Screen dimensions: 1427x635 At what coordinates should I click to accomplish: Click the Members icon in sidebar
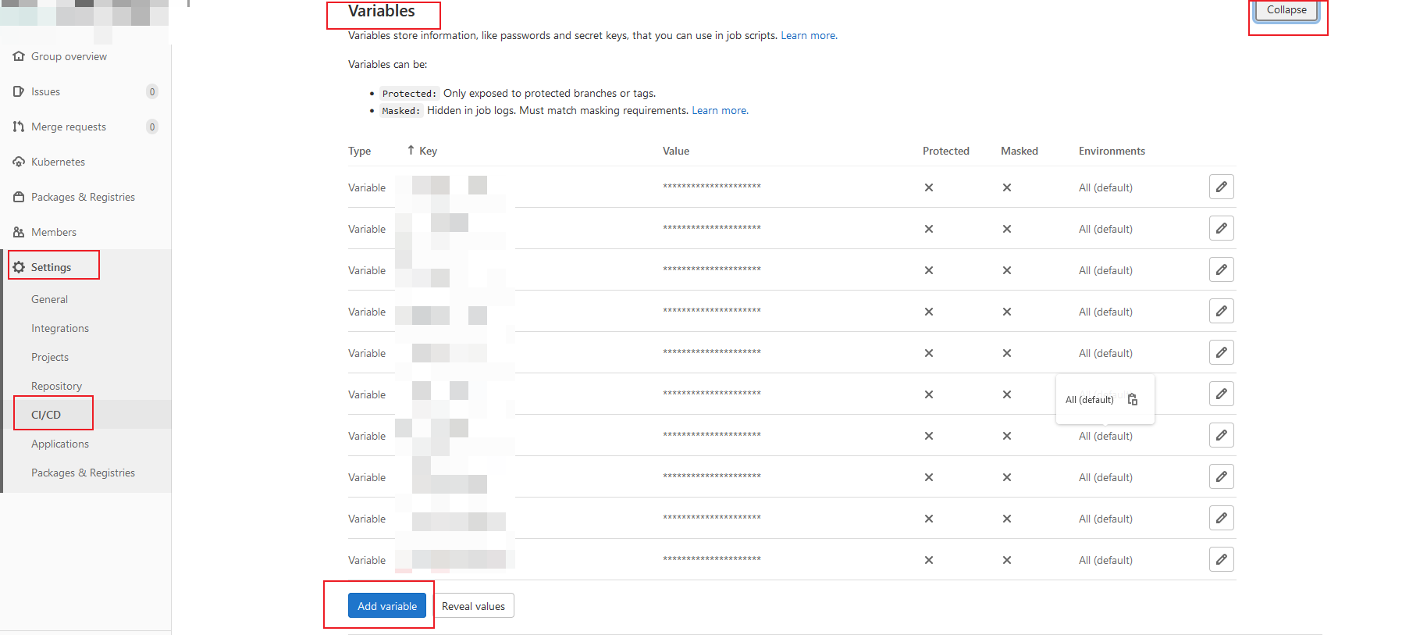tap(19, 232)
